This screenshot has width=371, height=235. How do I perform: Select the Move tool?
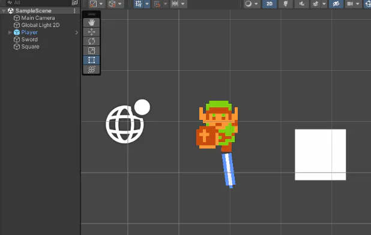point(92,32)
